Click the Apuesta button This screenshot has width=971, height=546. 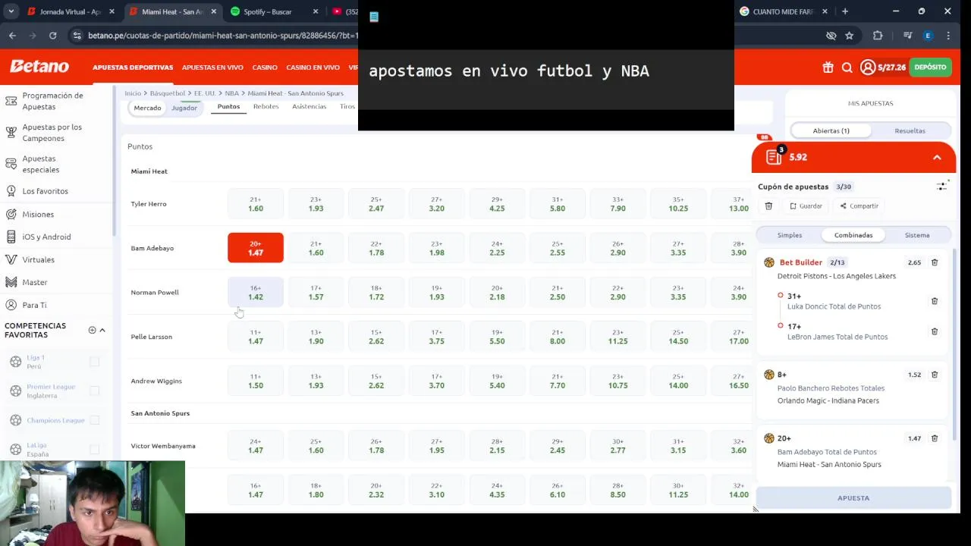(853, 497)
